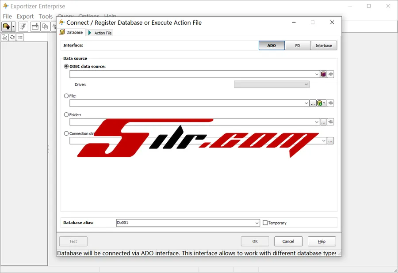Expand the Connection string dropdown
The height and width of the screenshot is (273, 398).
coord(324,140)
